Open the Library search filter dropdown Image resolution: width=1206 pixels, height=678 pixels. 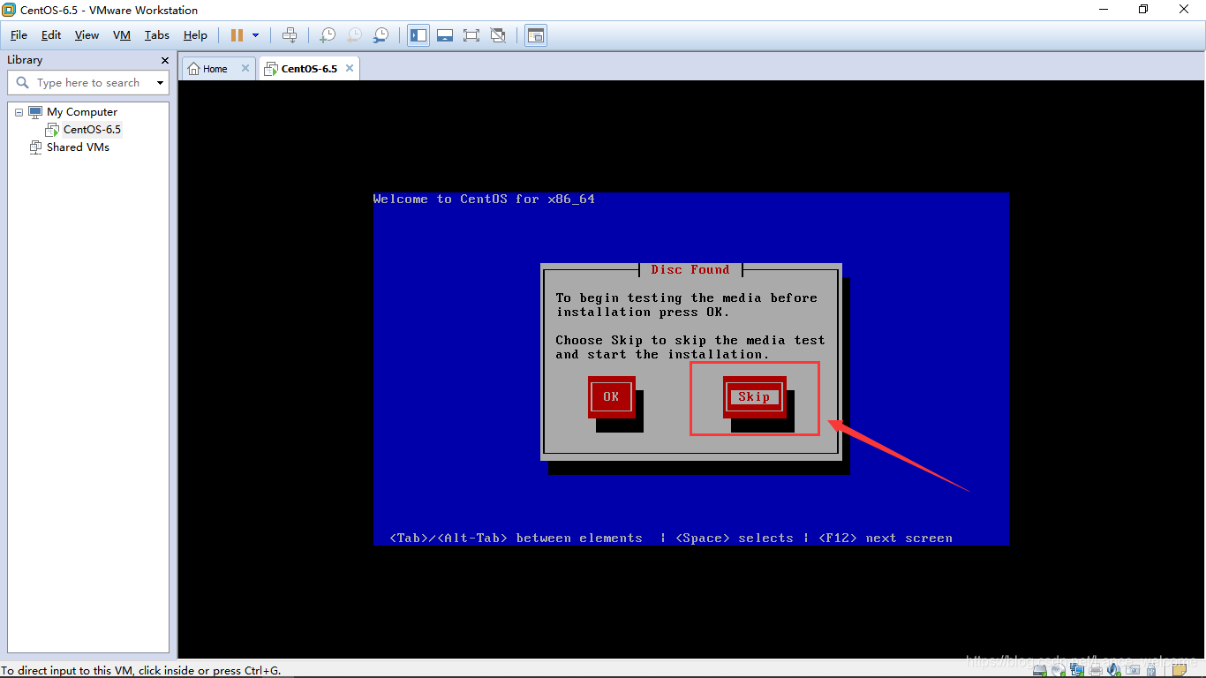pos(160,83)
